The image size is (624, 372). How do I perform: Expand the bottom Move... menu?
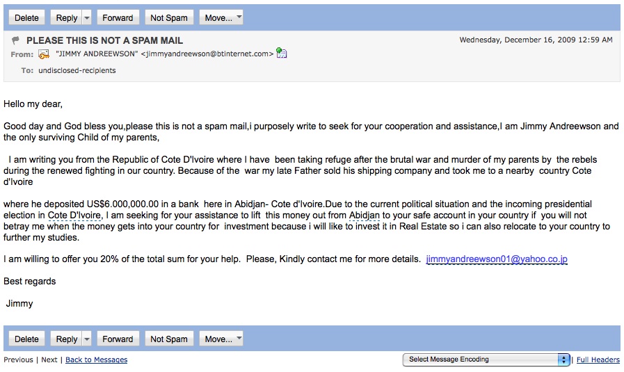tap(221, 339)
